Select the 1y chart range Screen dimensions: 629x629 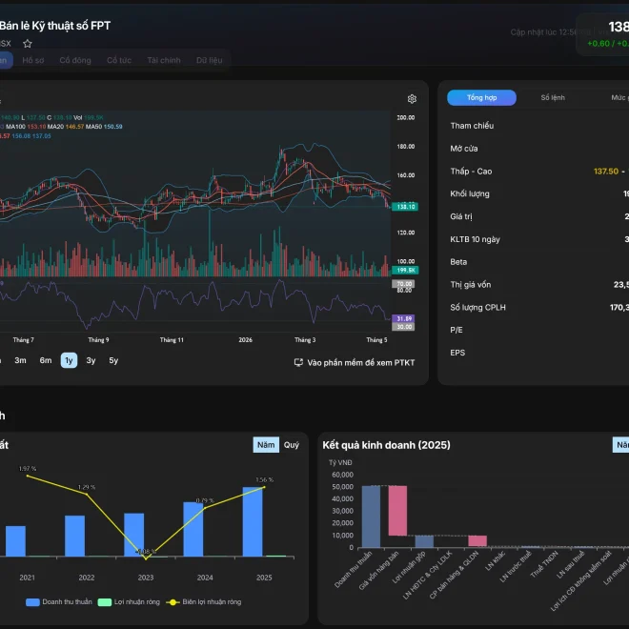[69, 360]
